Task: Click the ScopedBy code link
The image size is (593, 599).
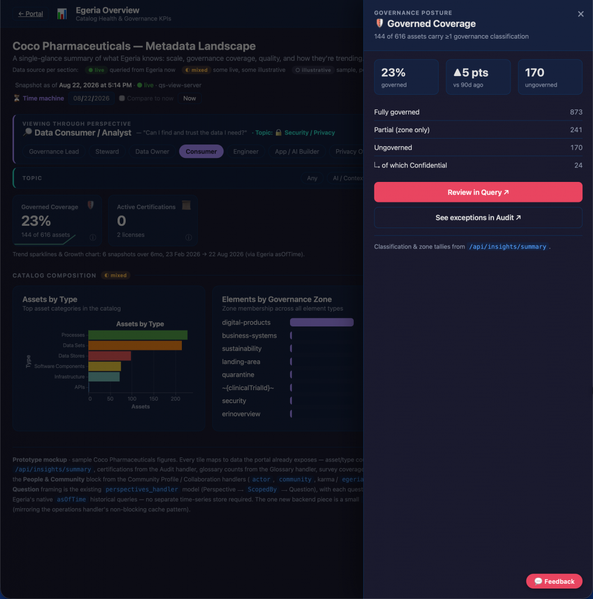Action: 262,490
